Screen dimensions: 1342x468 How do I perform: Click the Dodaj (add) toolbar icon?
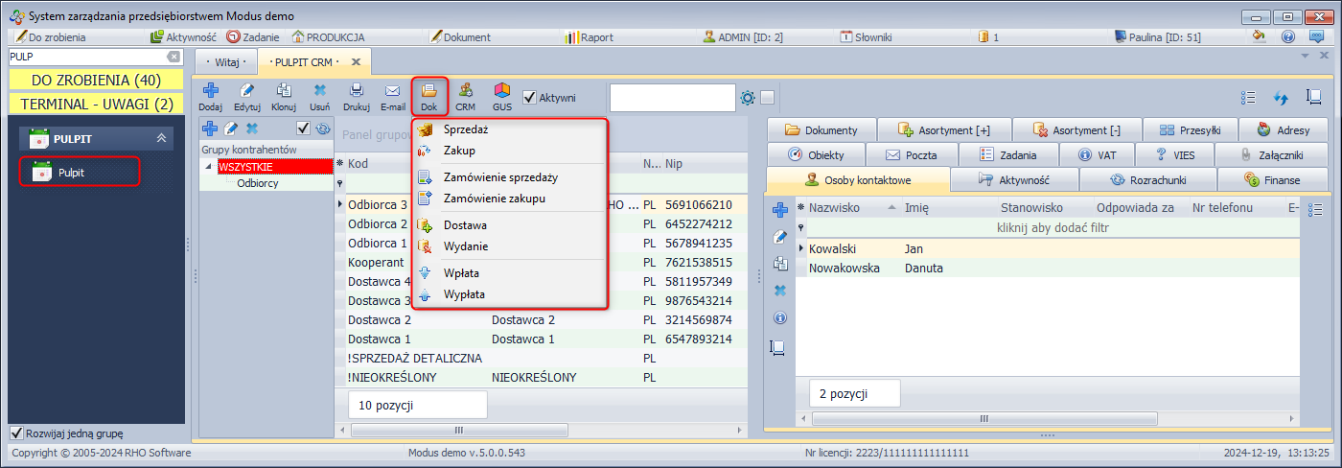pos(211,97)
